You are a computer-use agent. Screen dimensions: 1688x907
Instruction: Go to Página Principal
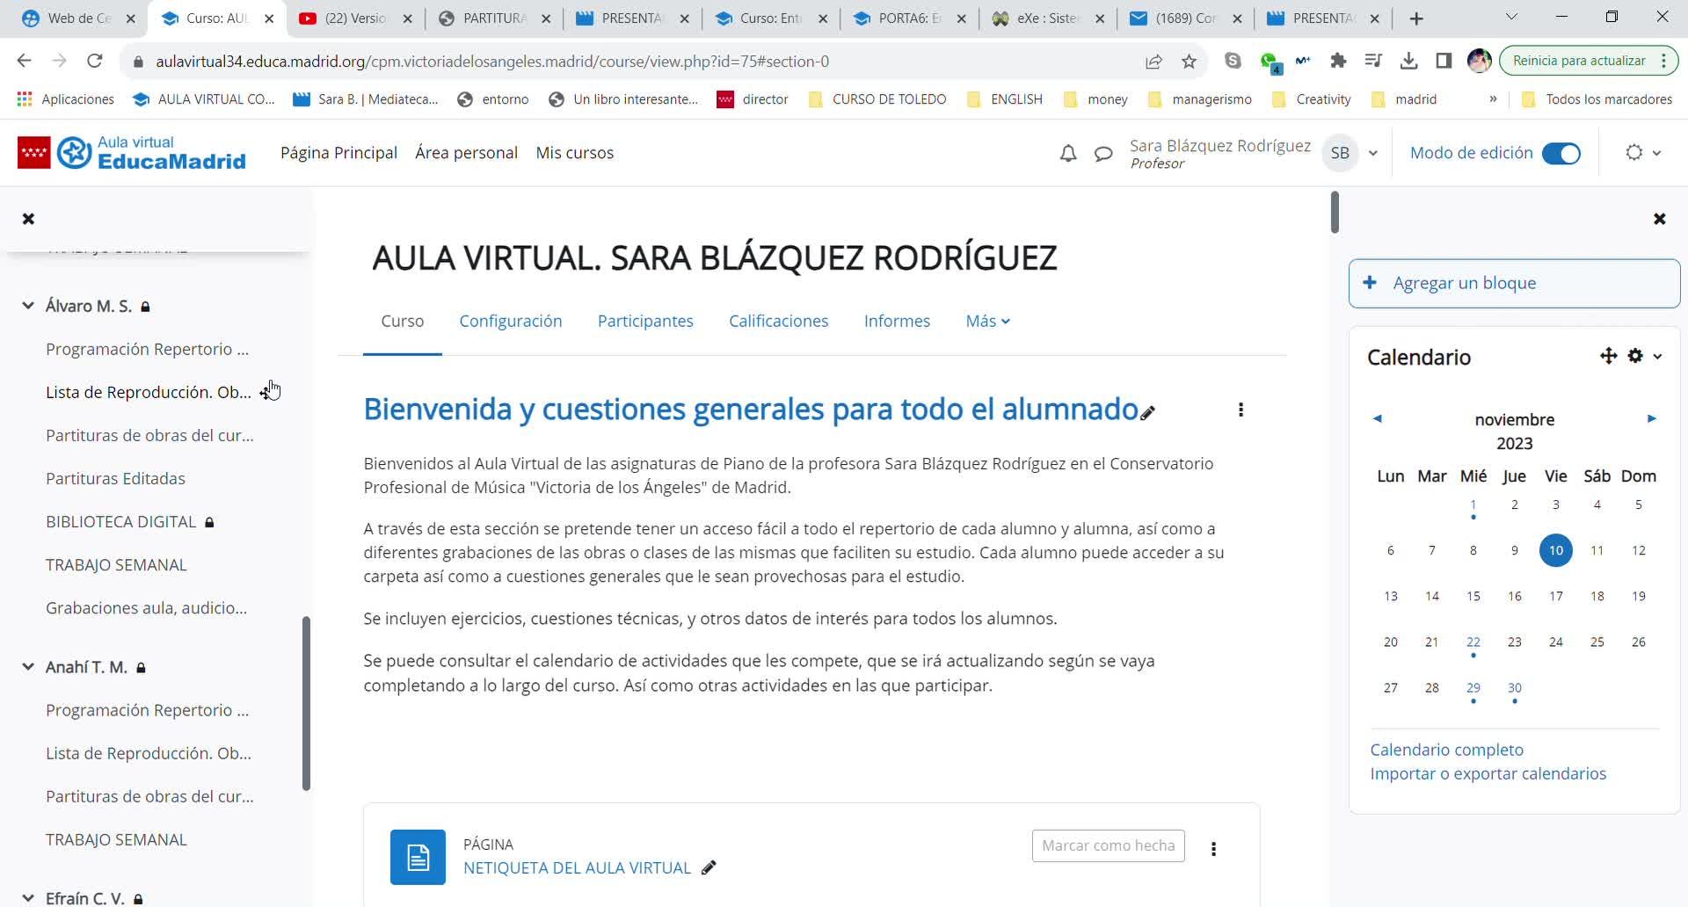point(338,153)
